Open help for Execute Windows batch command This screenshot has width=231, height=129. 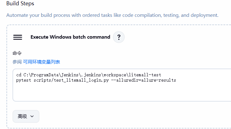(x=119, y=37)
